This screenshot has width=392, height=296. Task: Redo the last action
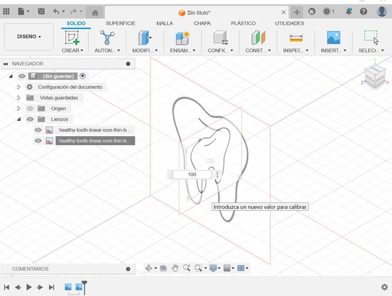(x=73, y=11)
